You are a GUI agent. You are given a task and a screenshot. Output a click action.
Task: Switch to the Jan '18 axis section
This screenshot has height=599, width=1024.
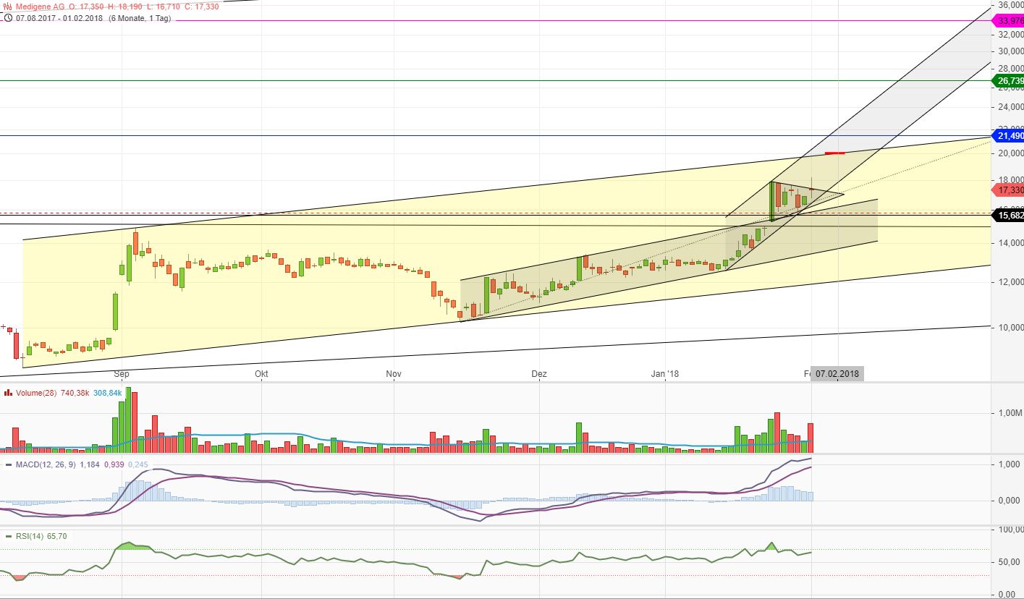(665, 374)
